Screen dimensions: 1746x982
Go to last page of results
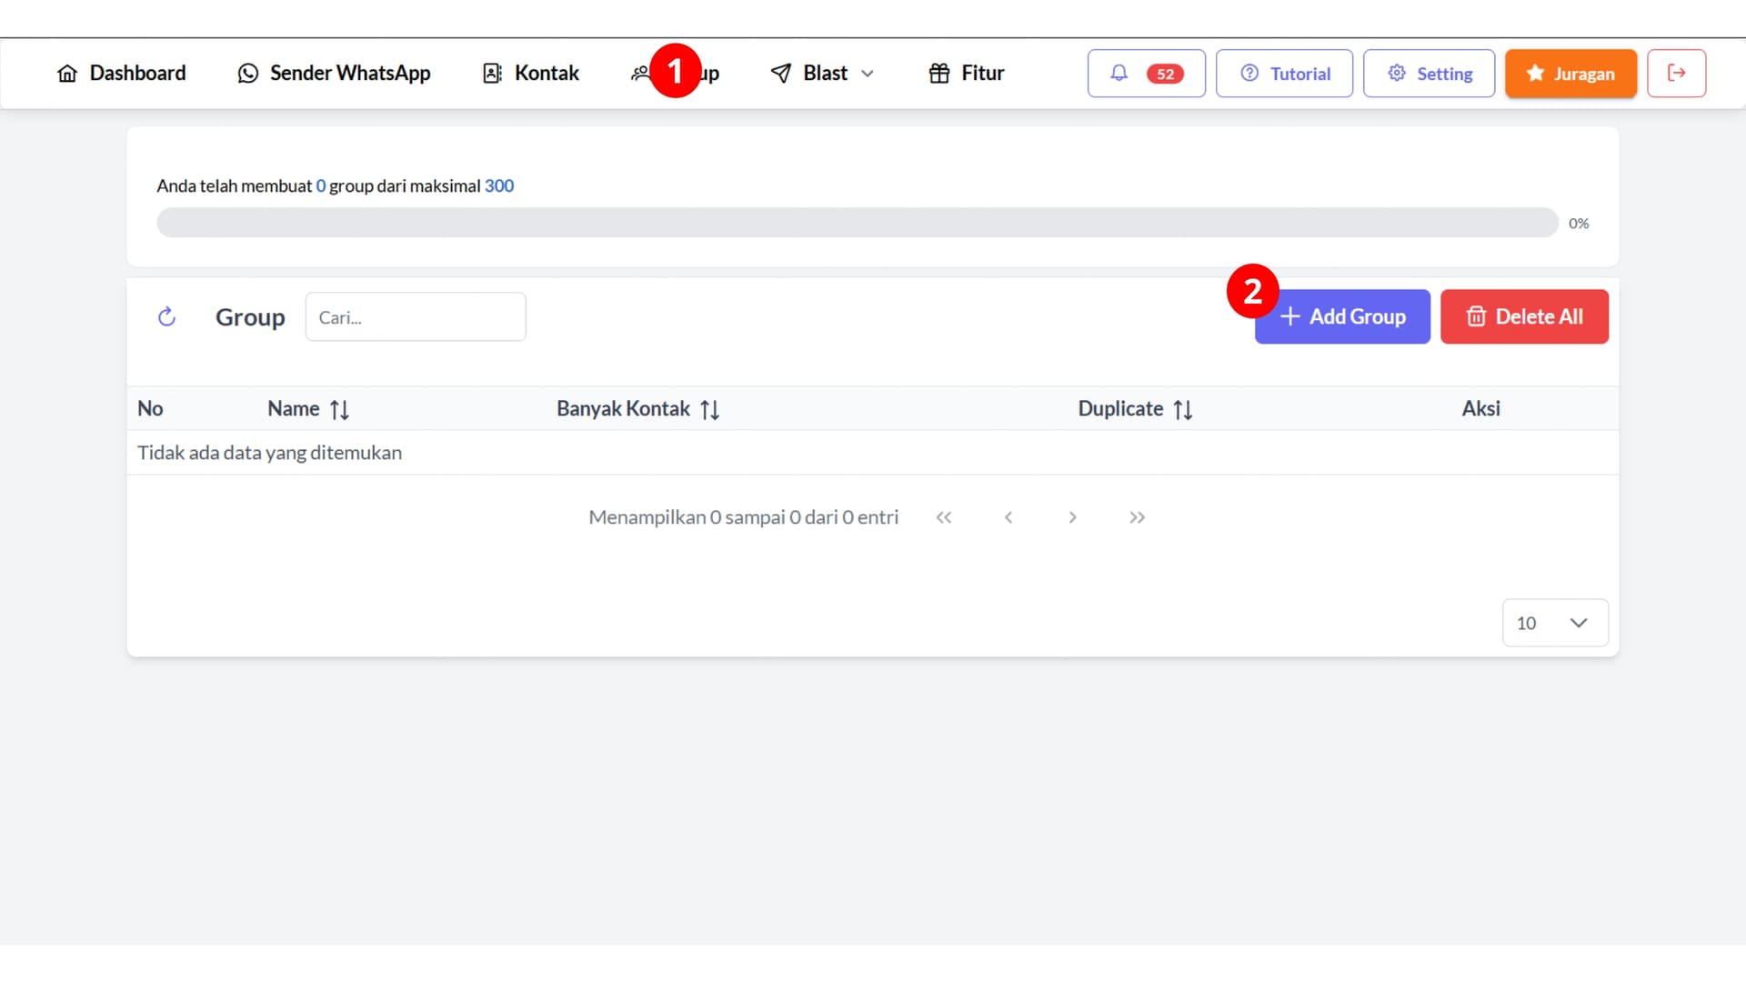click(x=1137, y=517)
